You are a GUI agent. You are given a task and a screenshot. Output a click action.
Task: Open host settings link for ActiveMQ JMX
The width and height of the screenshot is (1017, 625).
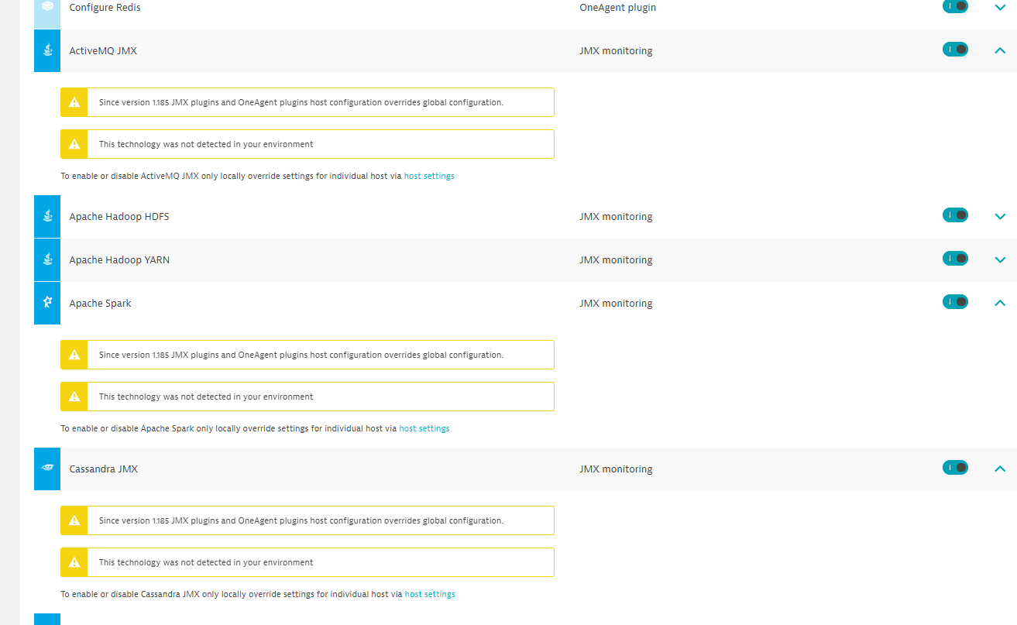pos(429,177)
